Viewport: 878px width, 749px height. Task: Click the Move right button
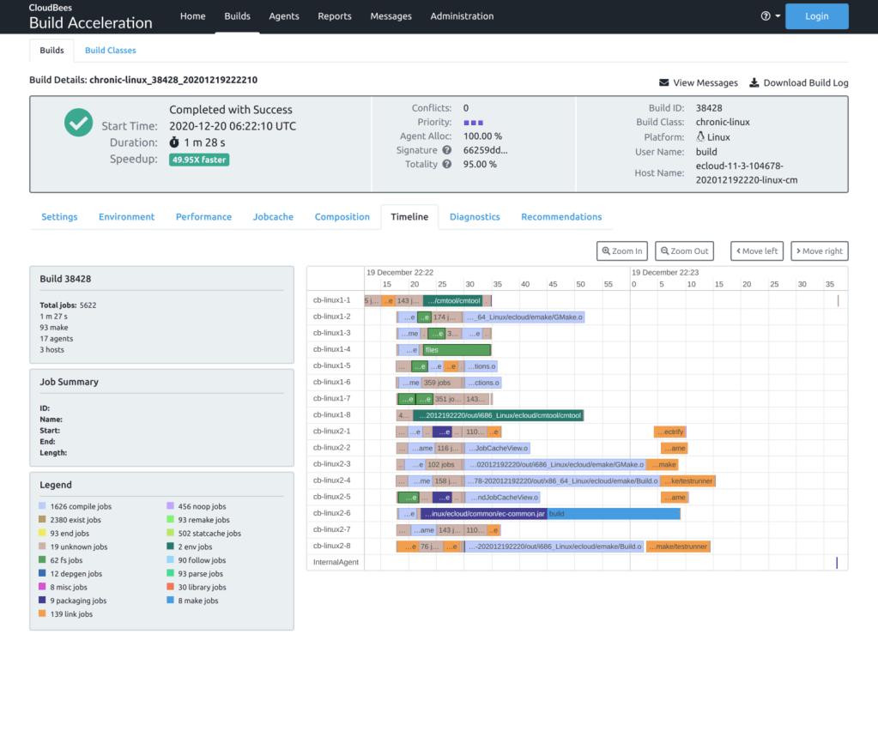click(x=819, y=251)
